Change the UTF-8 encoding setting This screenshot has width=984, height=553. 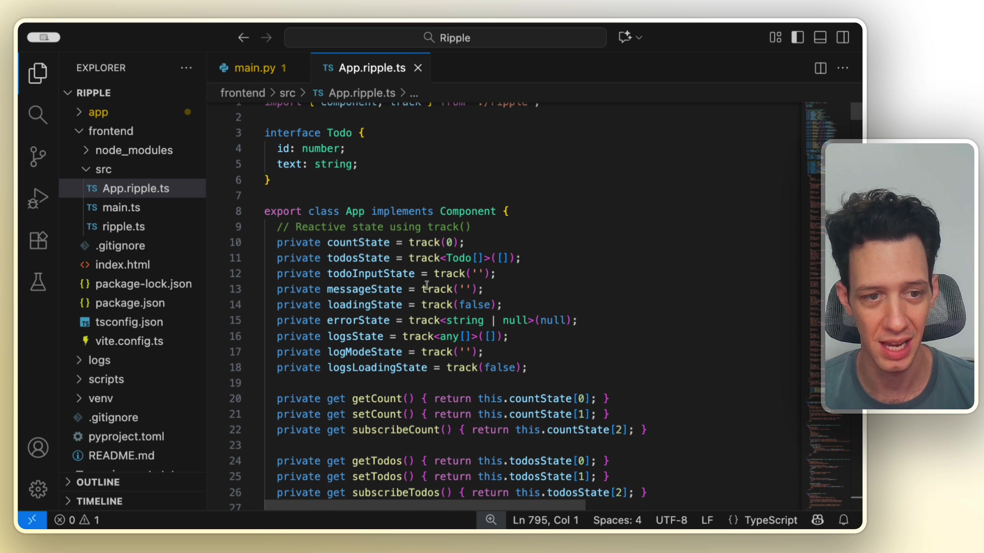[x=672, y=520]
